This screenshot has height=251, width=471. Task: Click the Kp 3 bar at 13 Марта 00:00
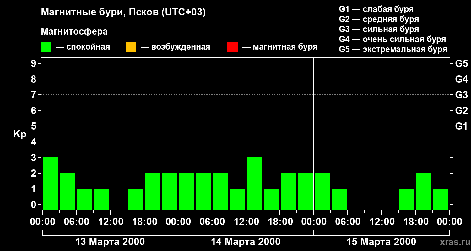point(51,183)
